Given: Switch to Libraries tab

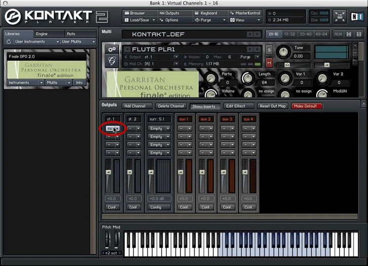Looking at the screenshot, I should coord(19,34).
